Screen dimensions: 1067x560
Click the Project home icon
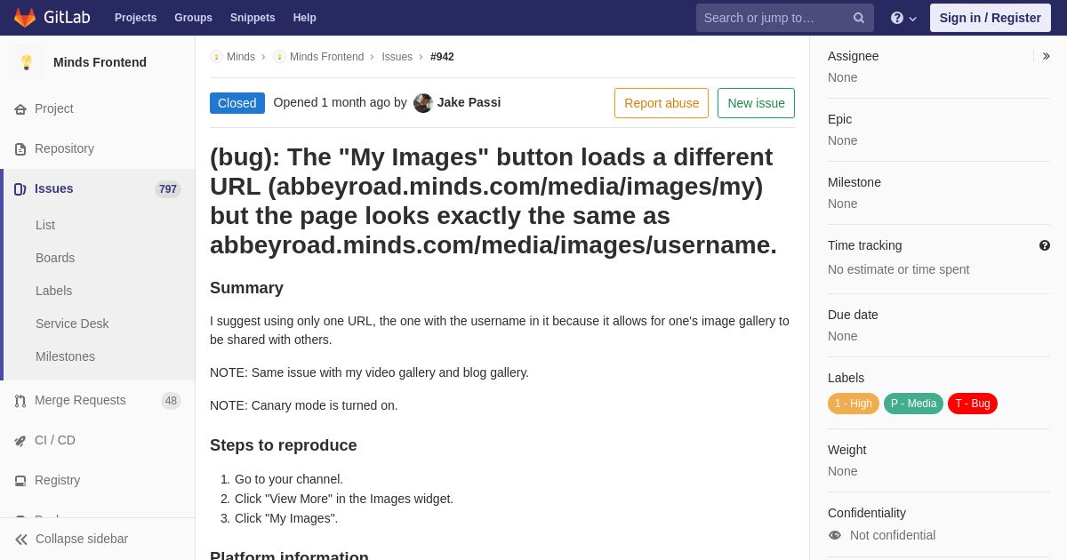(20, 109)
